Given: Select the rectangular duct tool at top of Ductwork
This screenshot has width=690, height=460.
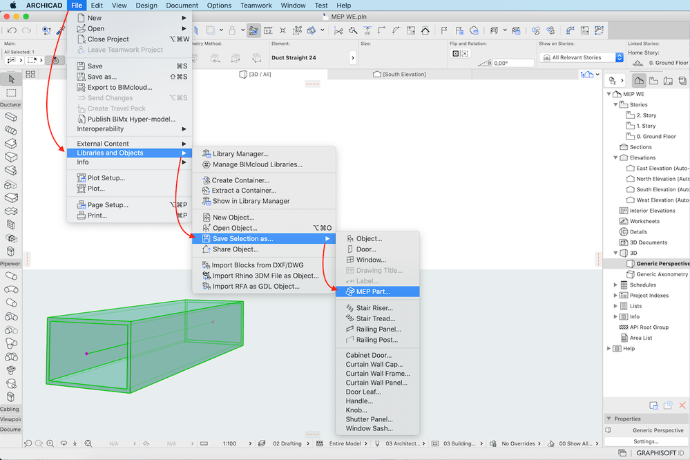Looking at the screenshot, I should 11,117.
